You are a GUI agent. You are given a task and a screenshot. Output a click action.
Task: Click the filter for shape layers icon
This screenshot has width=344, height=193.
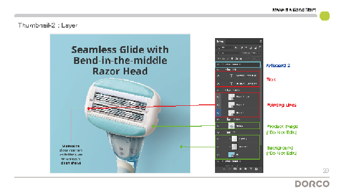251,48
